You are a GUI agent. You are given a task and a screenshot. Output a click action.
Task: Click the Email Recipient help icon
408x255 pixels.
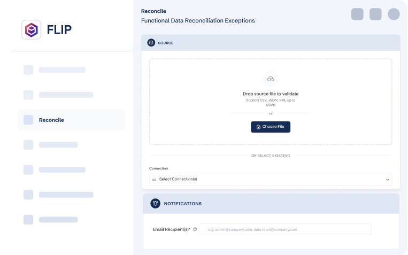(195, 229)
